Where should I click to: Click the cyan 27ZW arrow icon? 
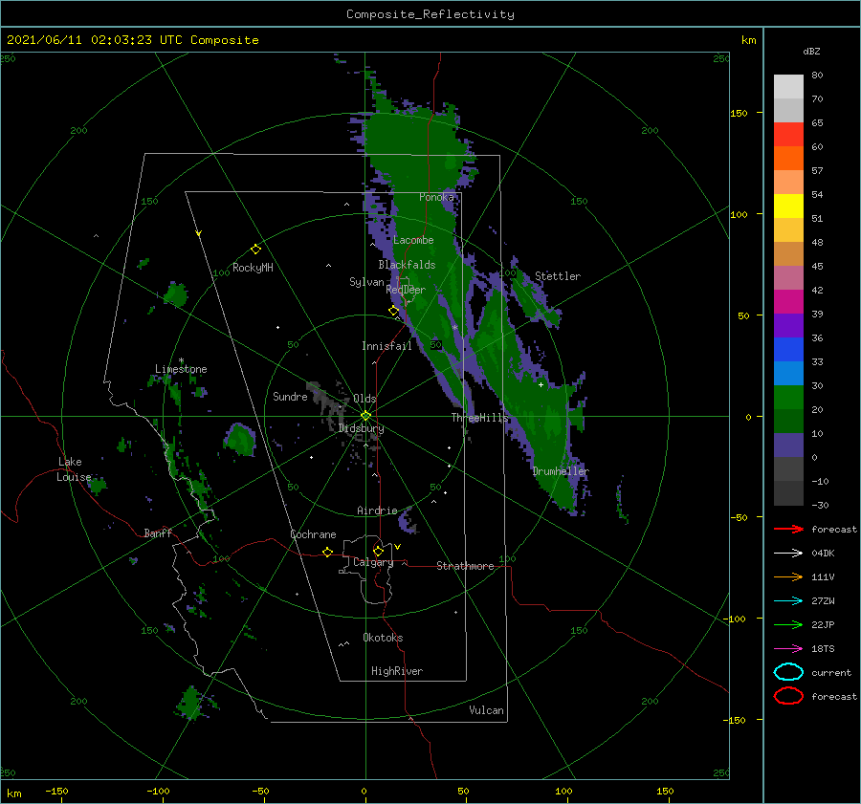(788, 601)
